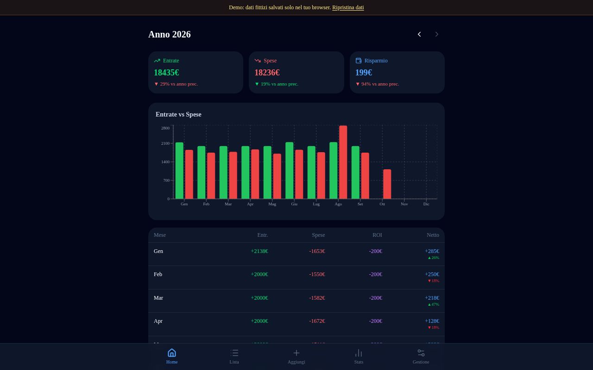
Task: Click the Netto column header
Action: [433, 235]
